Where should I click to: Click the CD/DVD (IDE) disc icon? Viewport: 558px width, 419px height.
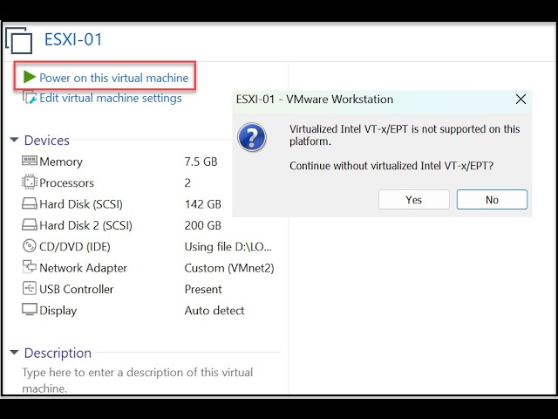[x=29, y=246]
